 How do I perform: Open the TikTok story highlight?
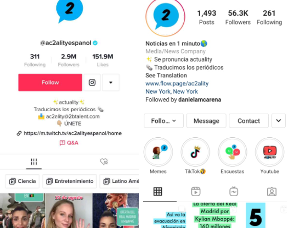coord(195,152)
